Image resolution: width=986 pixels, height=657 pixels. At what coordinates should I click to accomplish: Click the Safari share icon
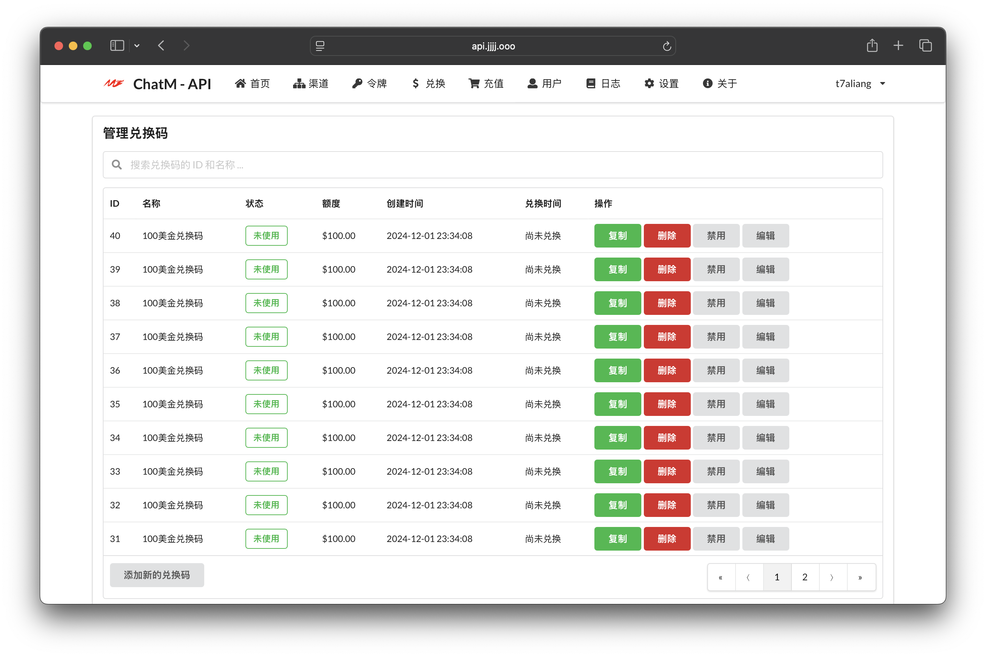tap(872, 45)
